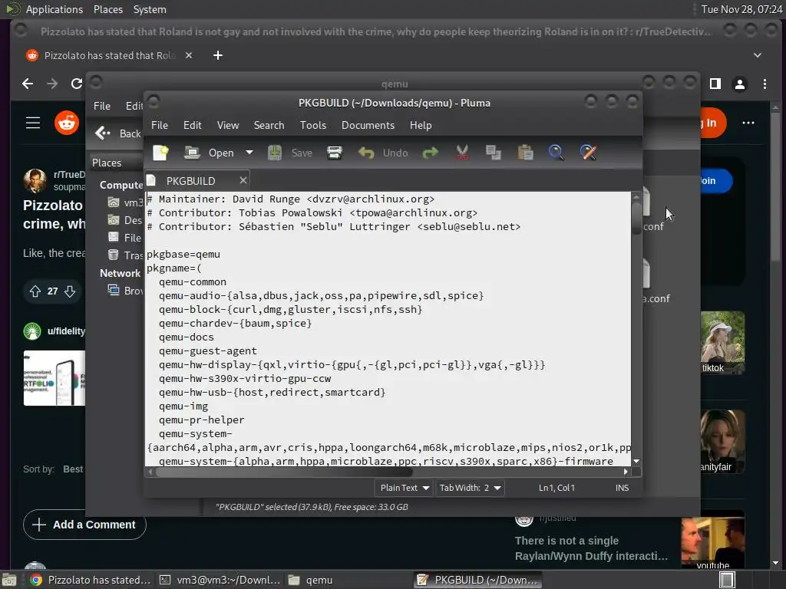786x589 pixels.
Task: Click the horizontal scrollbar right arrow in Pluma
Action: (x=626, y=472)
